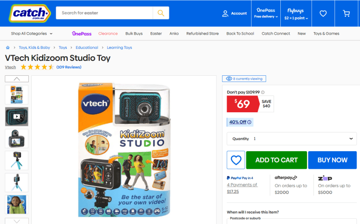The width and height of the screenshot is (360, 224).
Task: Click the 40% Off info badge
Action: tap(240, 122)
